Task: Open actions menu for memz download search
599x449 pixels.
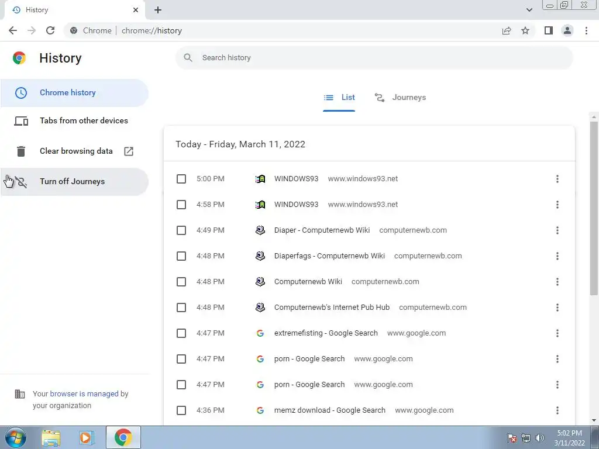Action: click(x=557, y=410)
